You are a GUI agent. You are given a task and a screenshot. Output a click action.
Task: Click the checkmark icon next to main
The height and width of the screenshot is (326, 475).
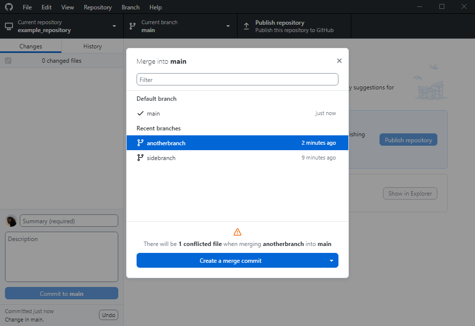click(140, 114)
